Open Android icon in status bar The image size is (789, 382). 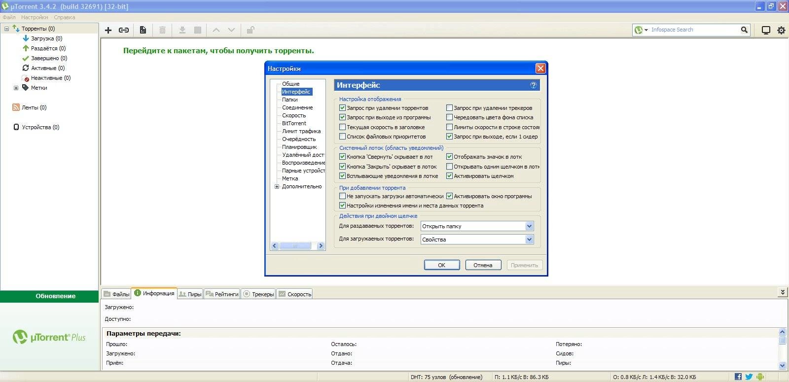[760, 377]
